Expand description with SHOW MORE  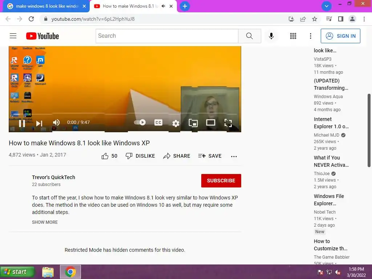tap(45, 222)
